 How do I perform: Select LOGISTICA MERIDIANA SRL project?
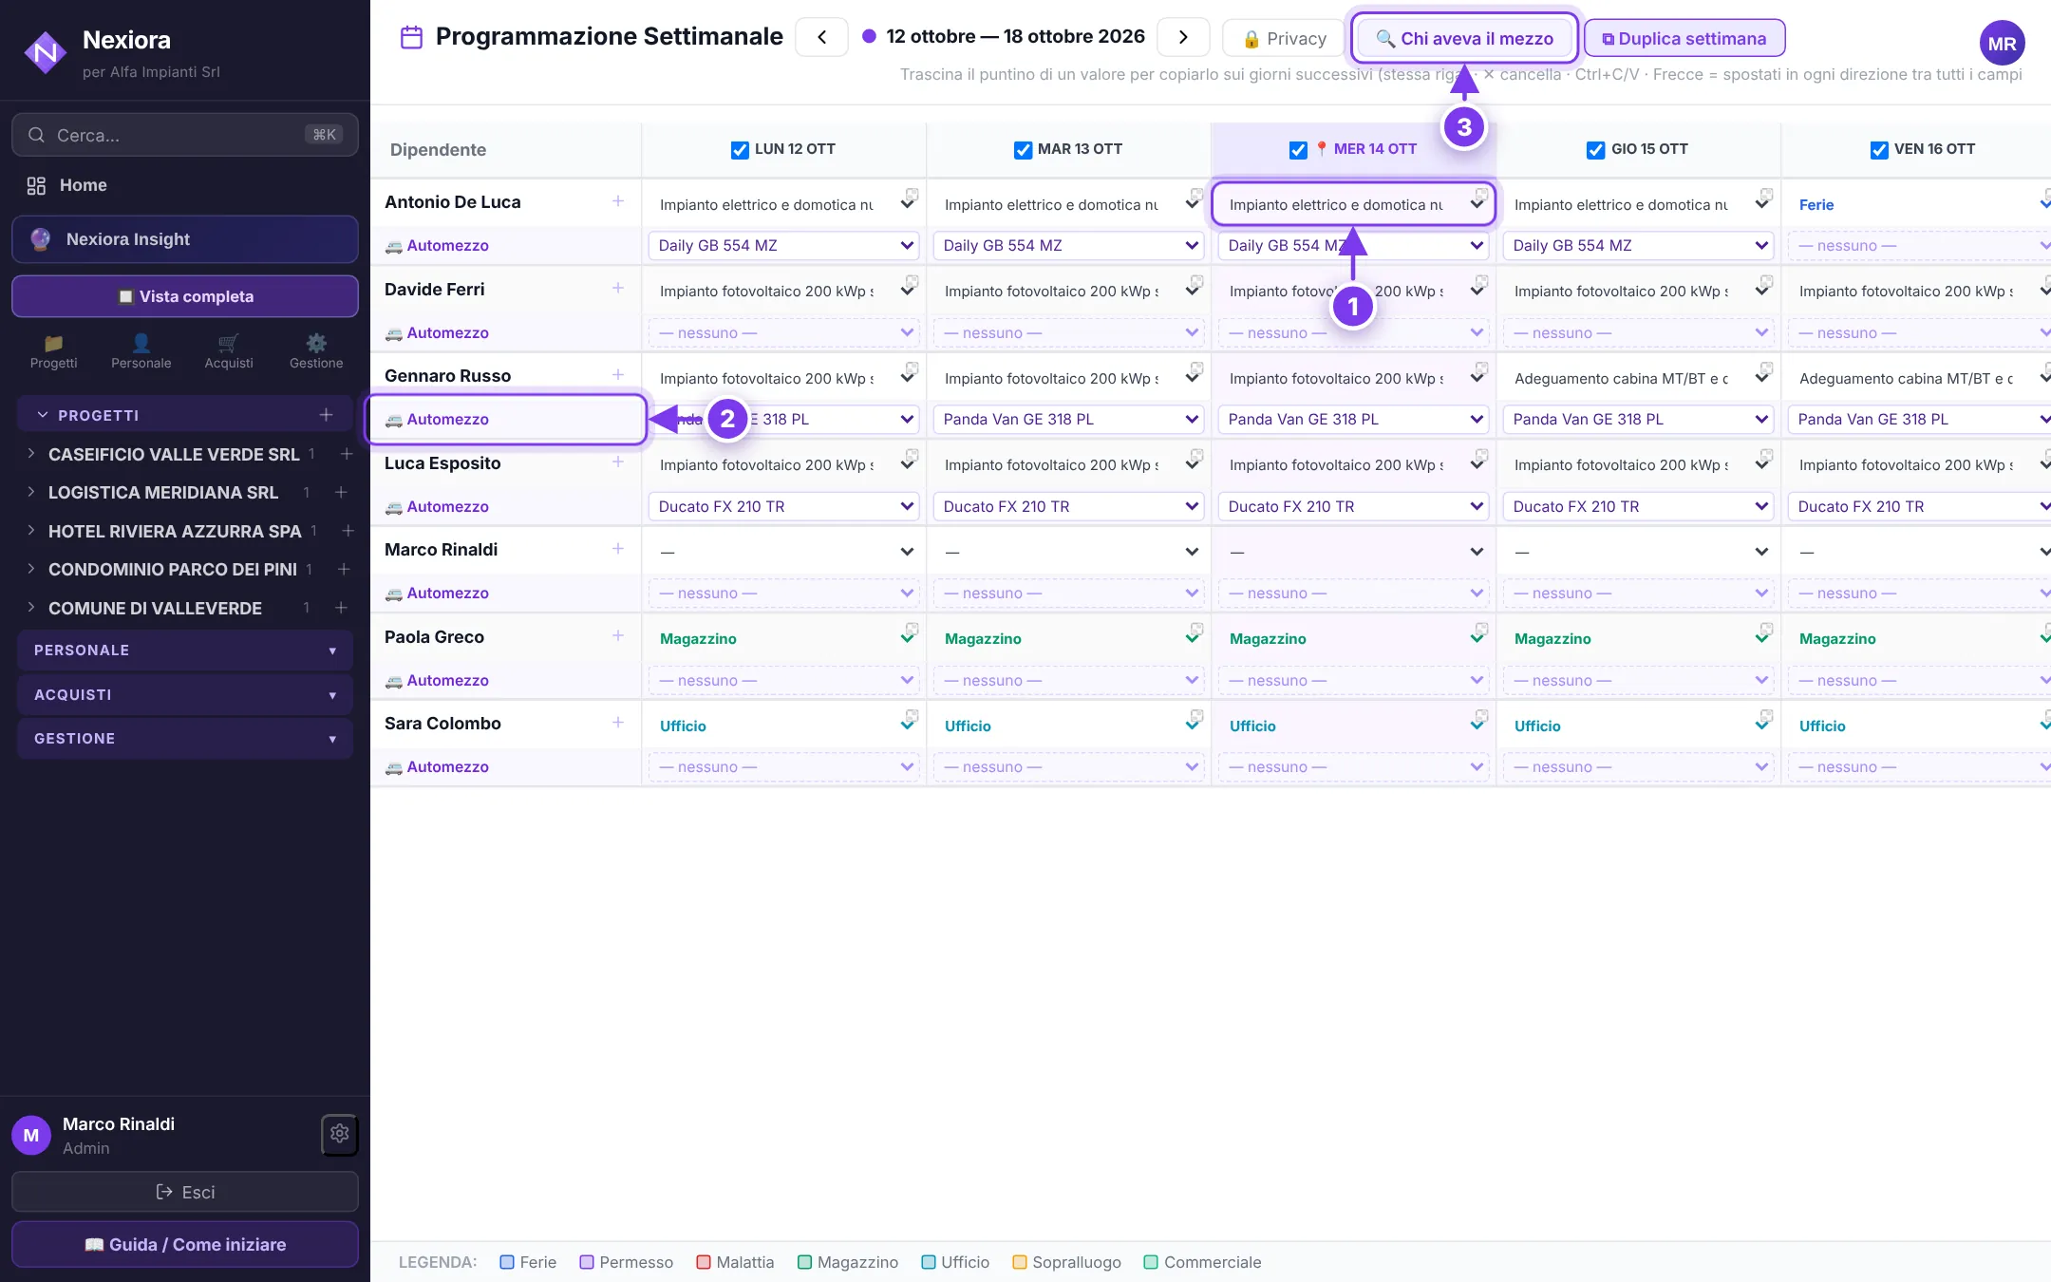pos(163,493)
